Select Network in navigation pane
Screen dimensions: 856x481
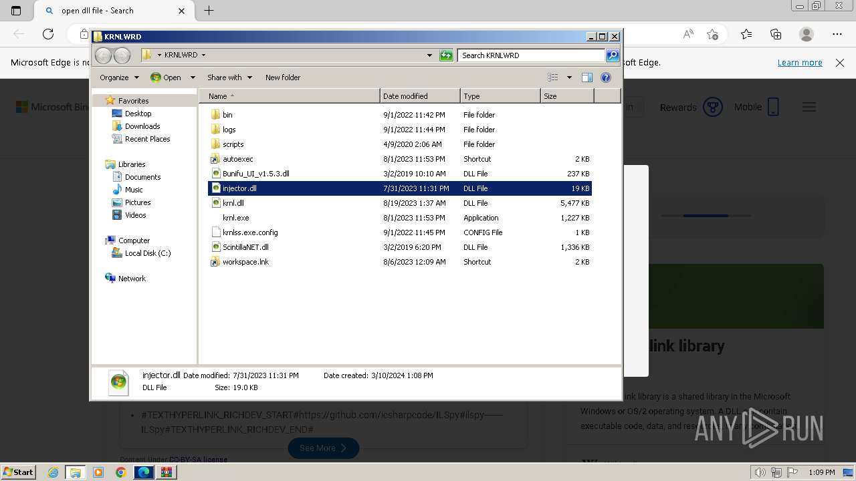[132, 279]
